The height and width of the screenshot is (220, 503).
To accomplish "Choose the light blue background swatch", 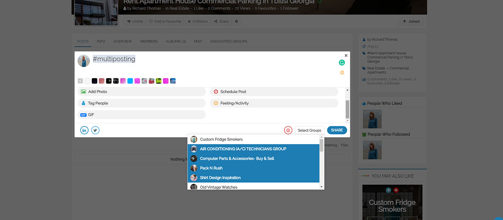I will 130,81.
